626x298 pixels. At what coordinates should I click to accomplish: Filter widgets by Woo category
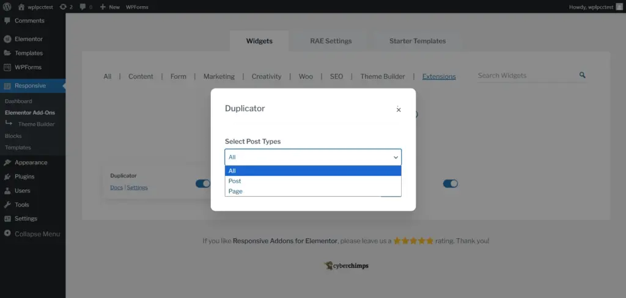(306, 76)
